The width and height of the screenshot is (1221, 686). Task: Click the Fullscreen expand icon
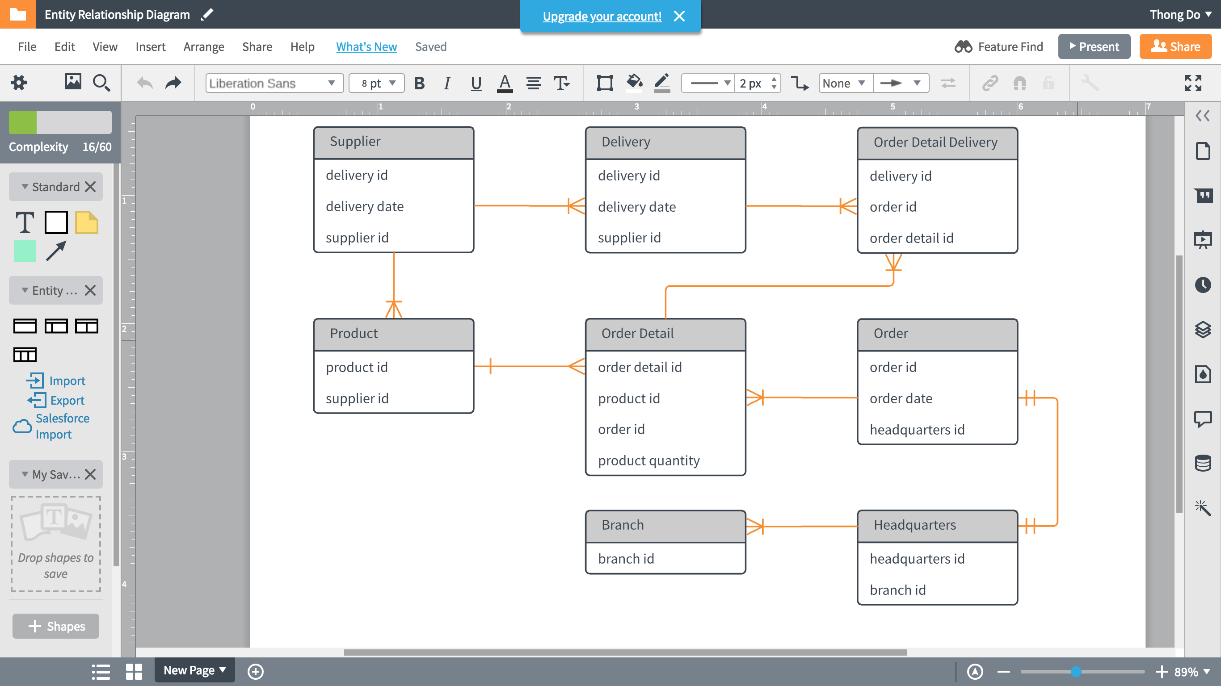click(1193, 82)
